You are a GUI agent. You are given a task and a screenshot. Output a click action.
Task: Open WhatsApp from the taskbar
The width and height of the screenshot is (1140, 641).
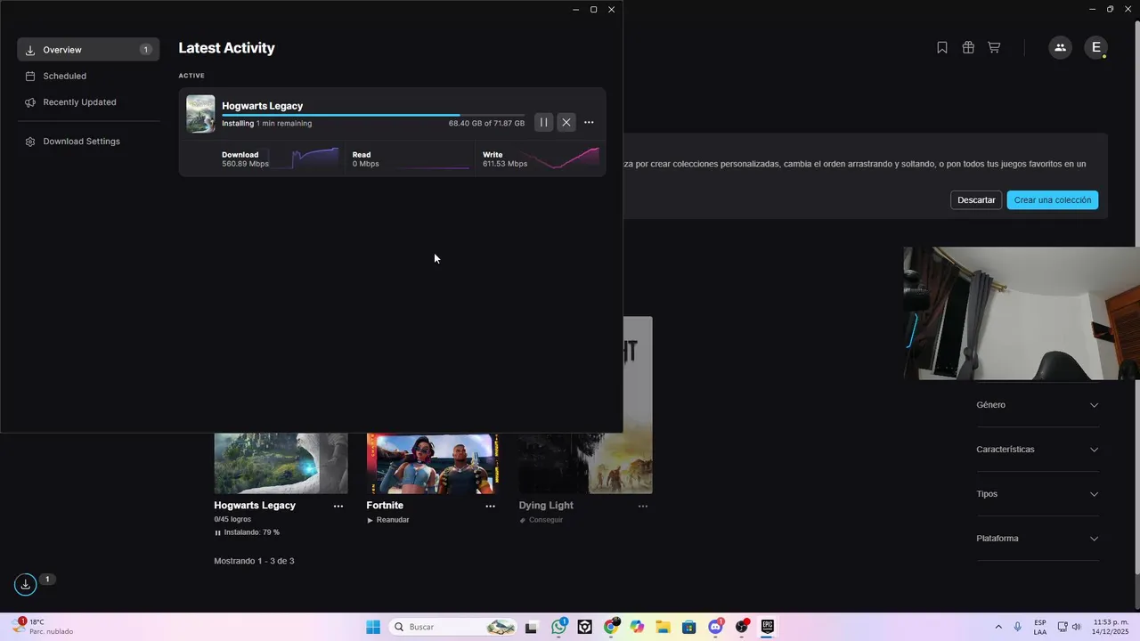pos(558,628)
